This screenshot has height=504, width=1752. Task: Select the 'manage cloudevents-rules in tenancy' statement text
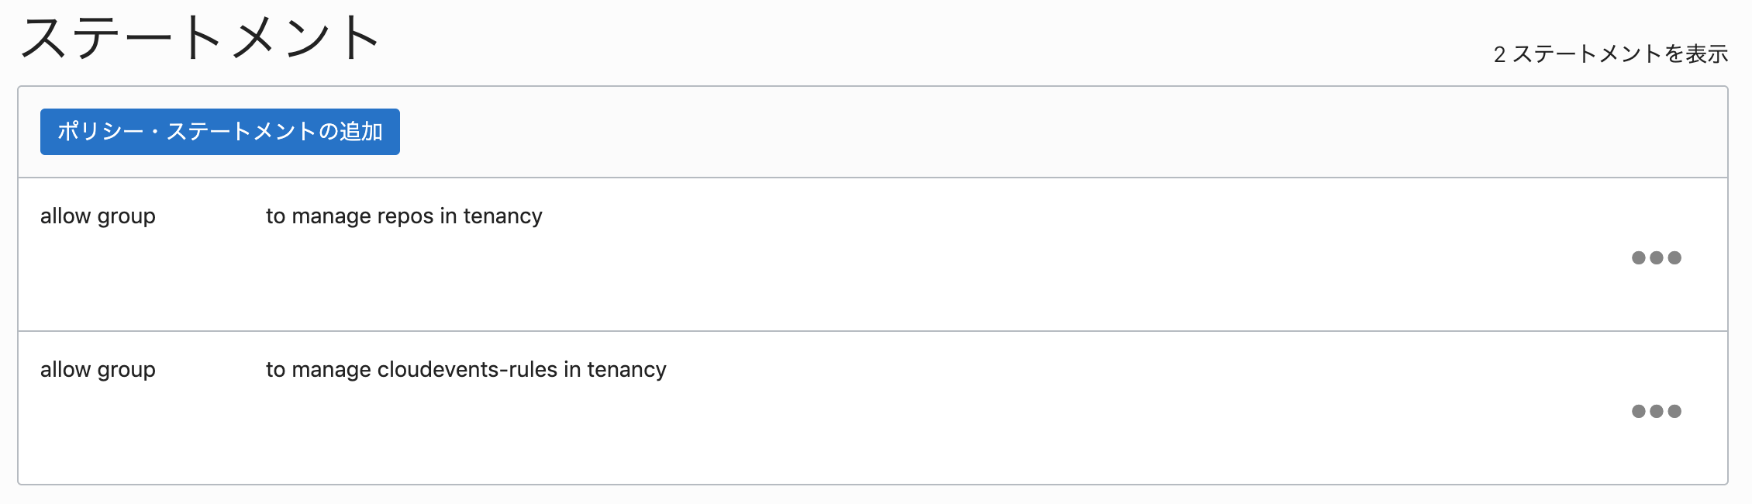point(465,369)
